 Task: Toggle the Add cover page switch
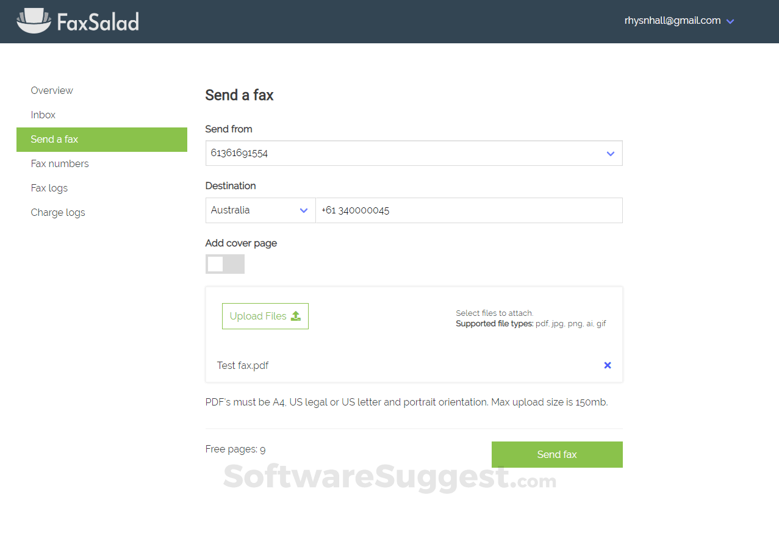(224, 264)
